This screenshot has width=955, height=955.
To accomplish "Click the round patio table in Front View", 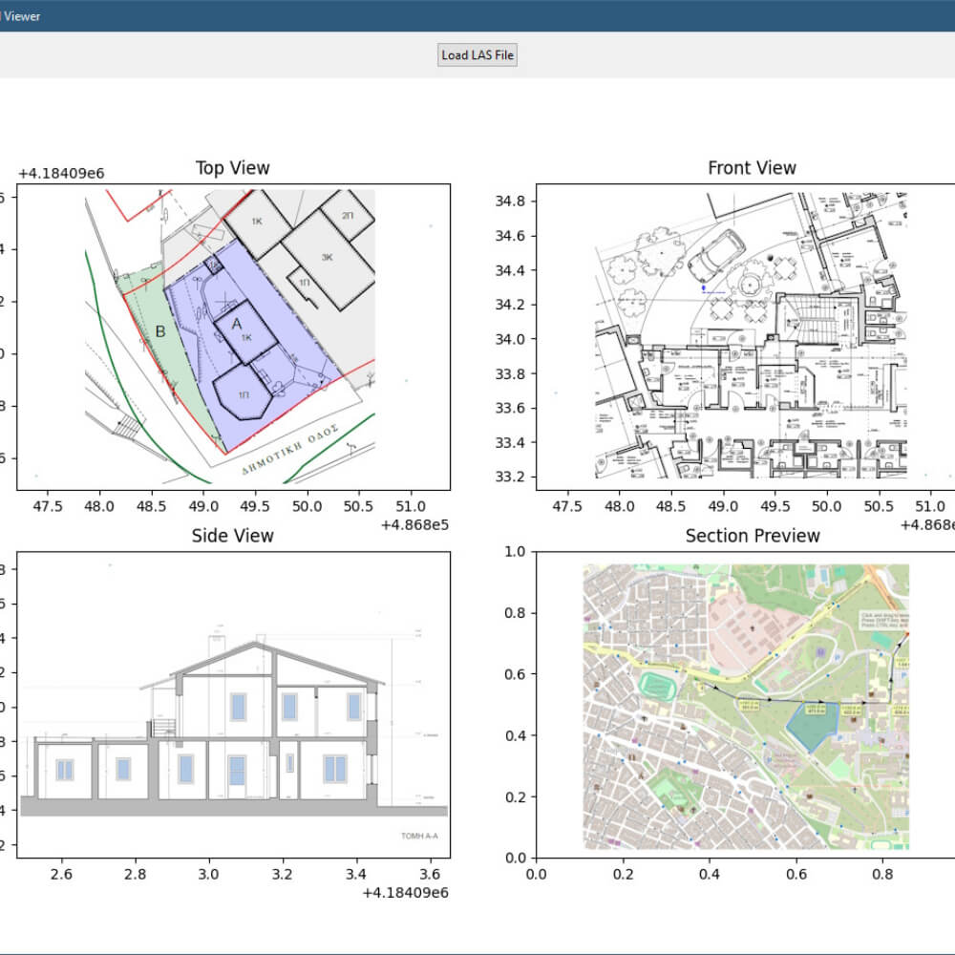I will [x=749, y=284].
